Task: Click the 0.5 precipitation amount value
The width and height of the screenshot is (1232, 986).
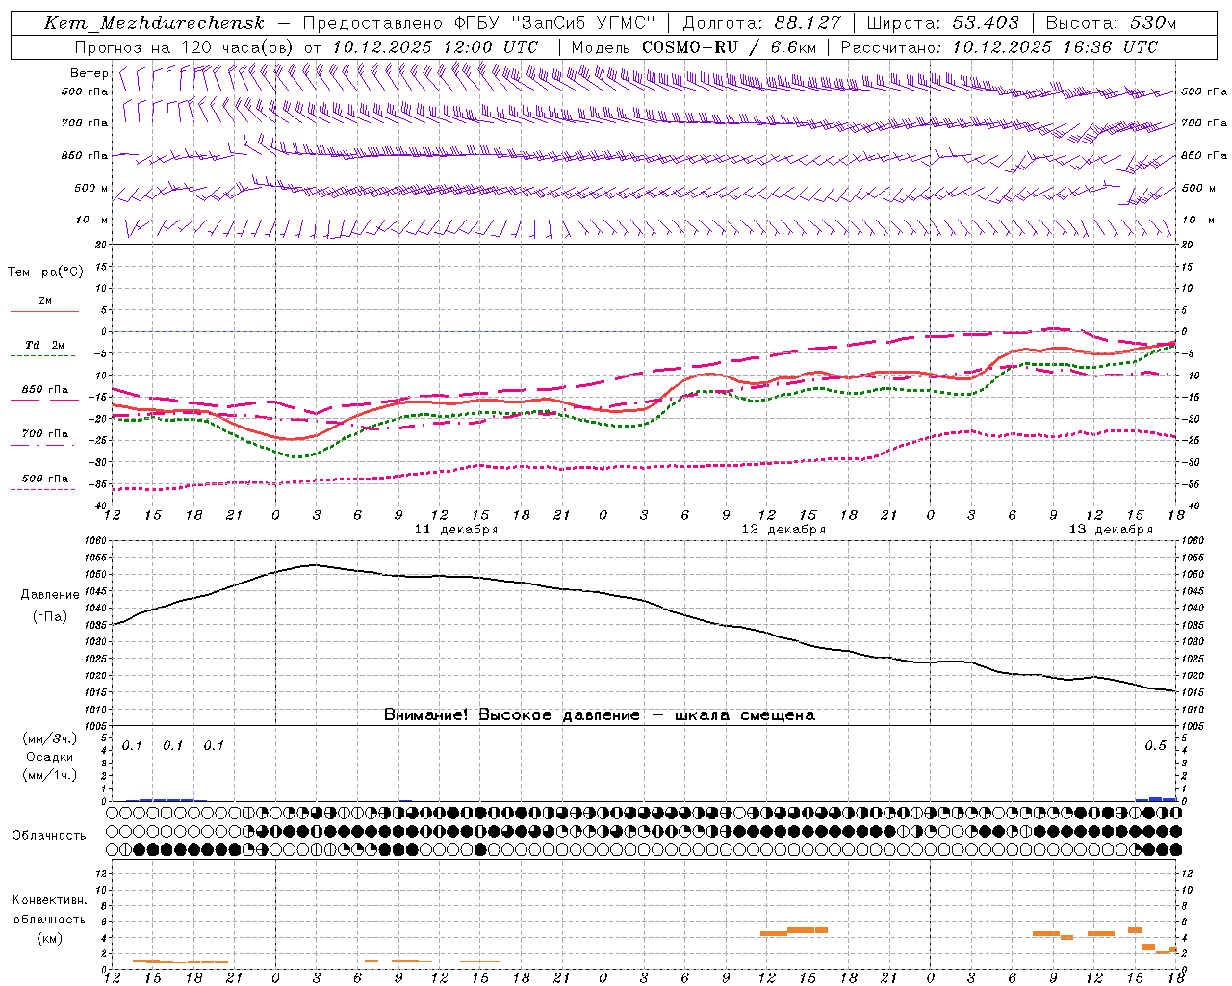Action: 1155,746
